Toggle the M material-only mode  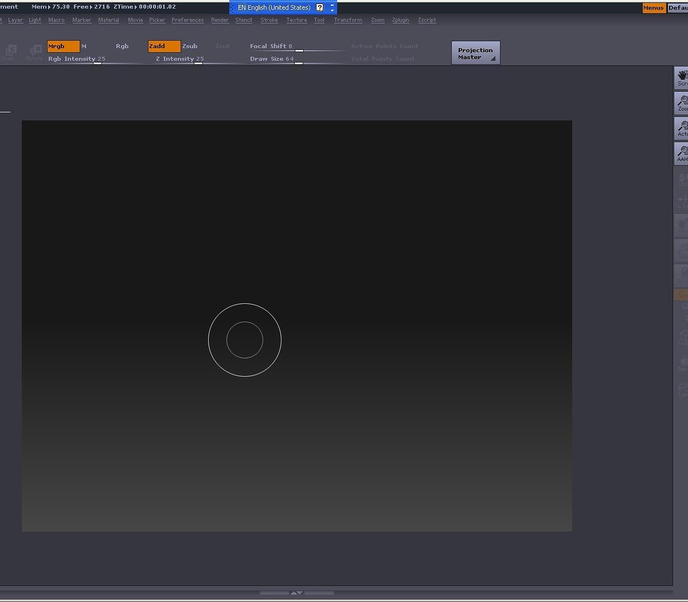coord(84,46)
